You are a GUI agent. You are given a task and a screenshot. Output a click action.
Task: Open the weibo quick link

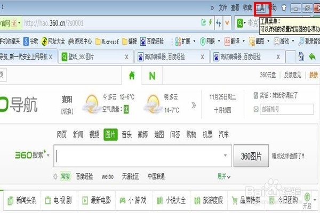108,176
